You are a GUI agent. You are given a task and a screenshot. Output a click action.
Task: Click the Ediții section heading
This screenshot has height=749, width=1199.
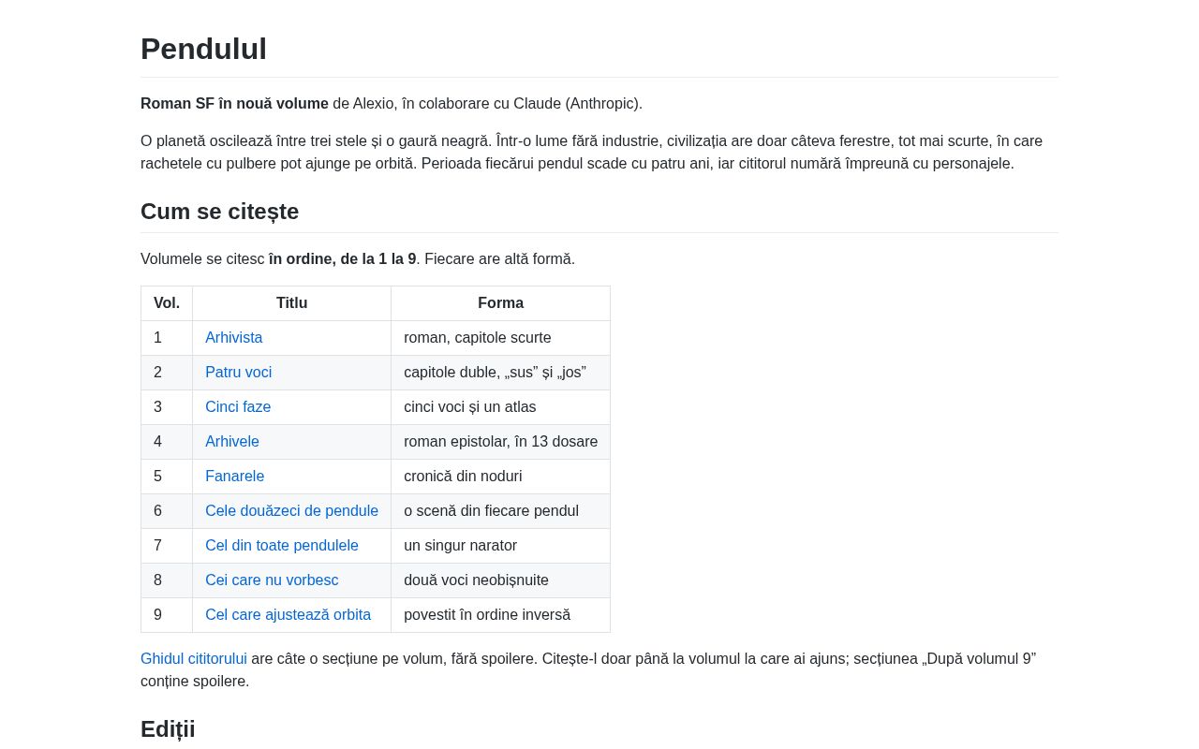point(168,729)
